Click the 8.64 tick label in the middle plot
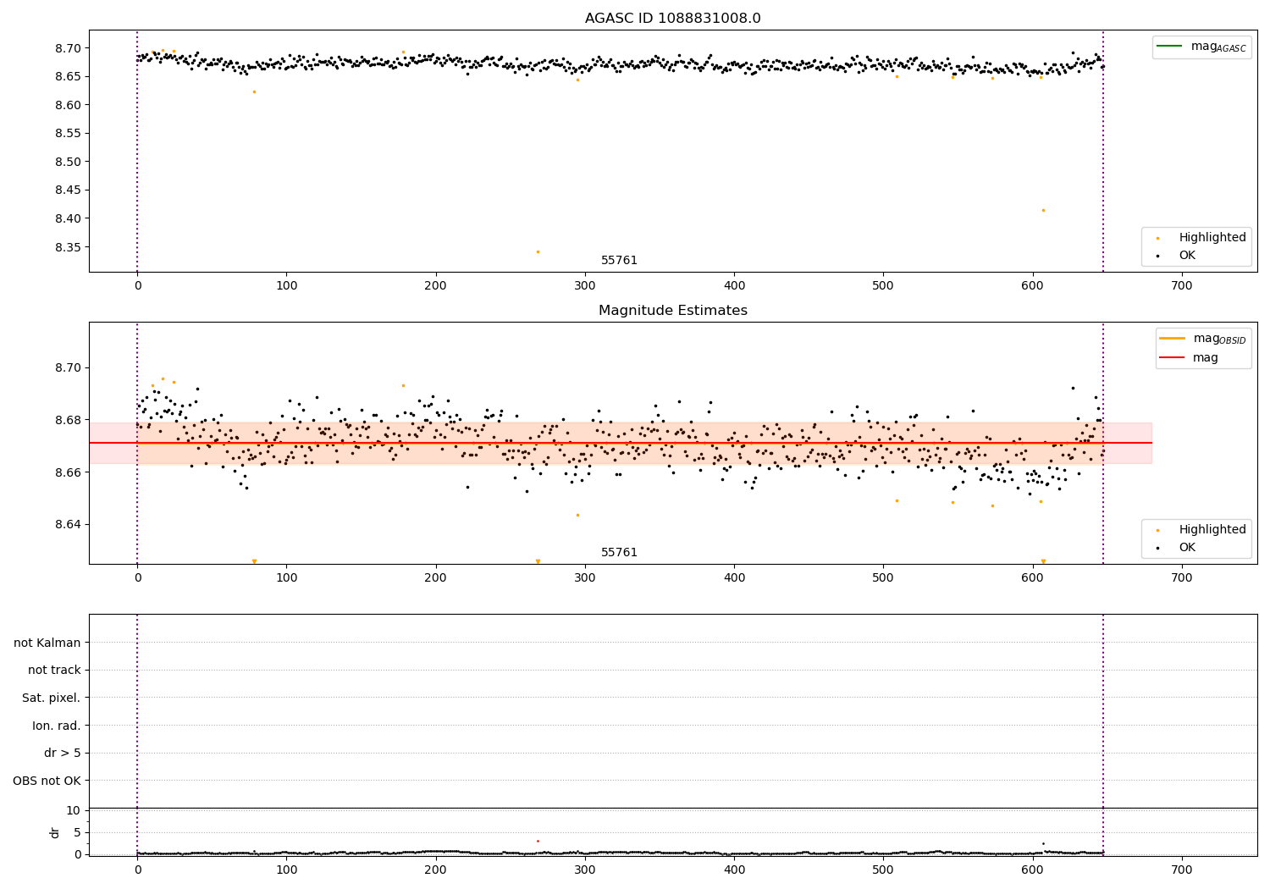1270x889 pixels. pyautogui.click(x=67, y=524)
